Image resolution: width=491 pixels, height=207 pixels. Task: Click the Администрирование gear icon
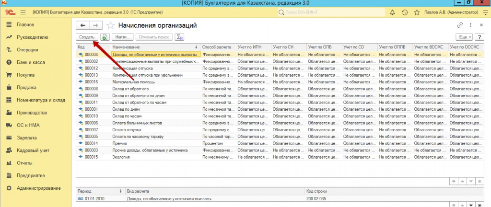(x=9, y=188)
